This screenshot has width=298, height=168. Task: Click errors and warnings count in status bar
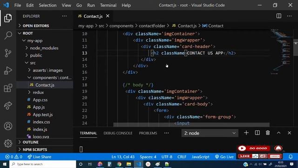14,157
